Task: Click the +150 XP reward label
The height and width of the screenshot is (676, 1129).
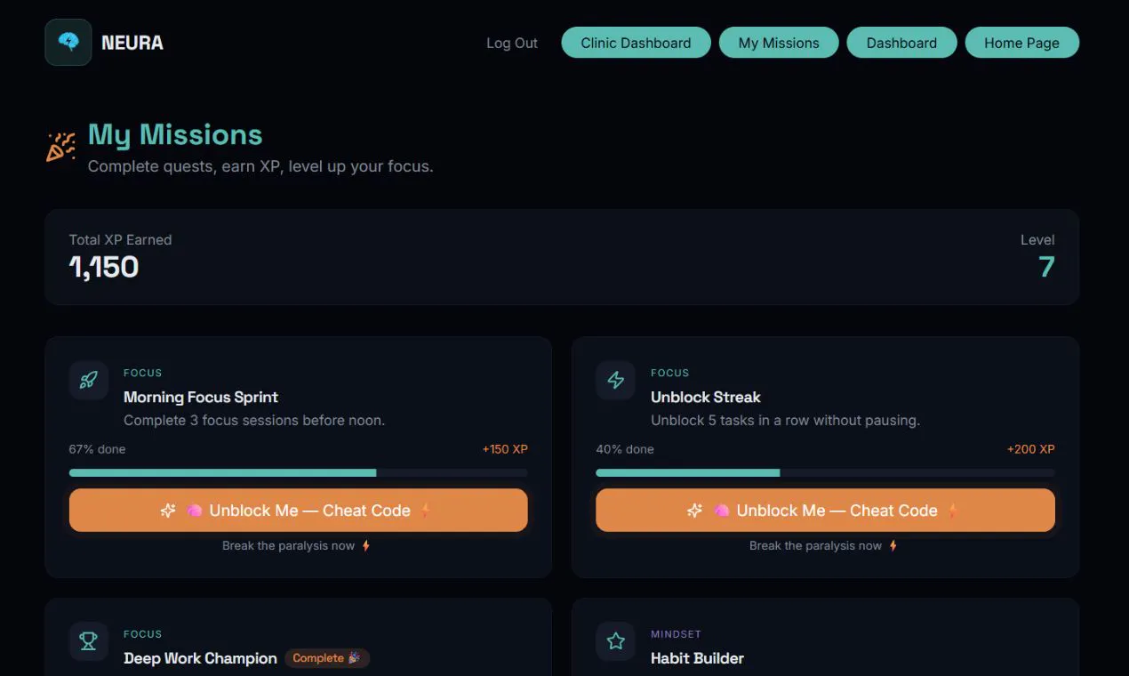Action: click(x=505, y=449)
